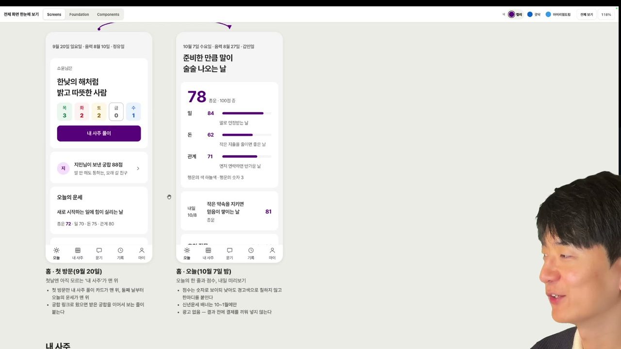
Task: Open the 118% zoom level control
Action: [606, 15]
